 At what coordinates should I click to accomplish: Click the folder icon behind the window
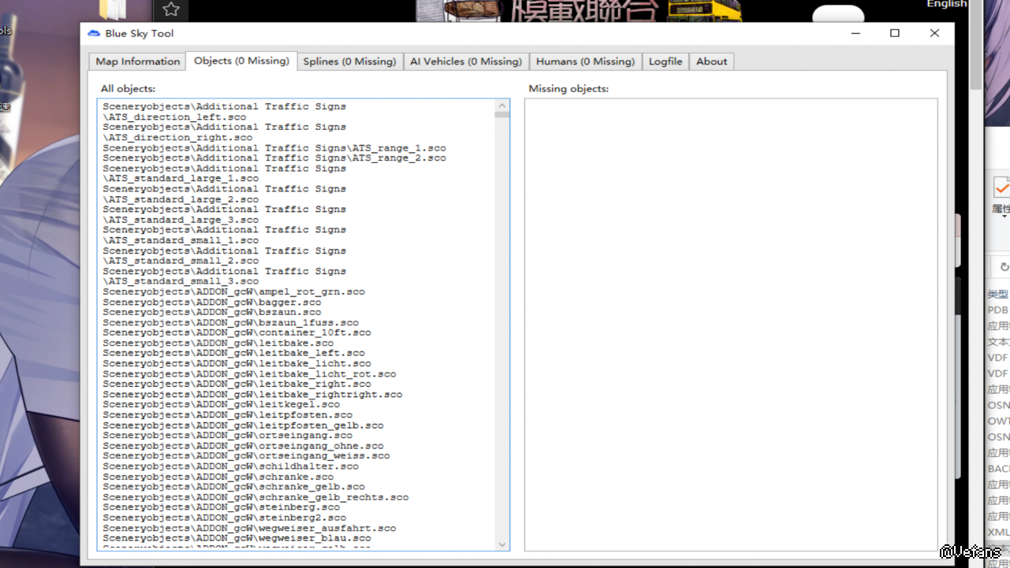point(113,9)
